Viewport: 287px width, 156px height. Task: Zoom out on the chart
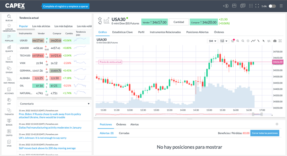243,41
